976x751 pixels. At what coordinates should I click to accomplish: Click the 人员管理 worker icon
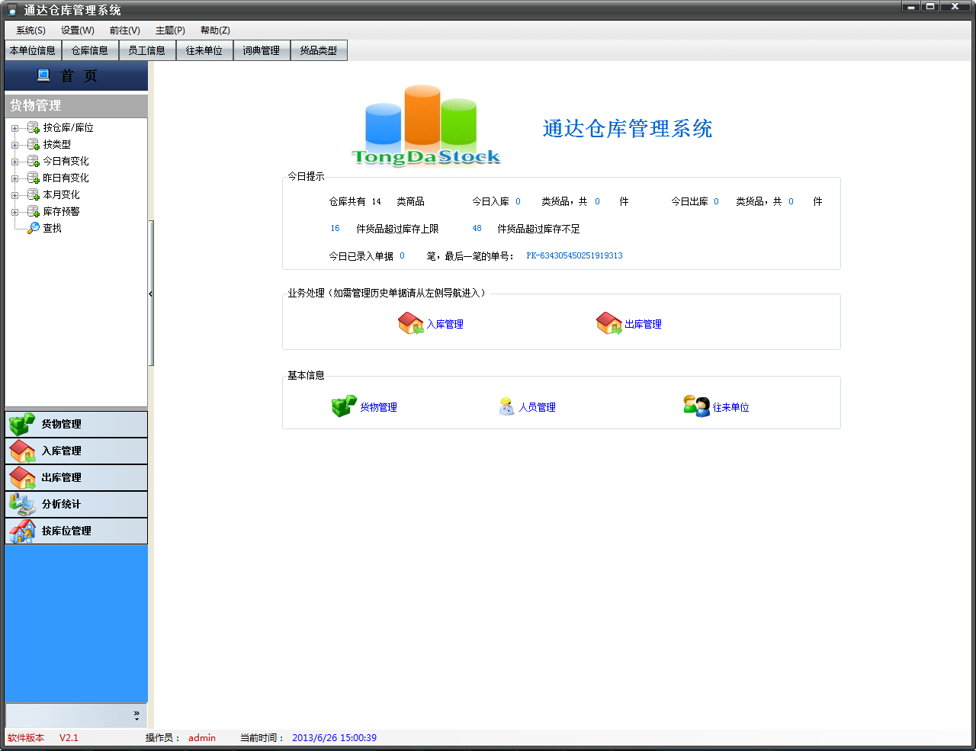click(506, 406)
